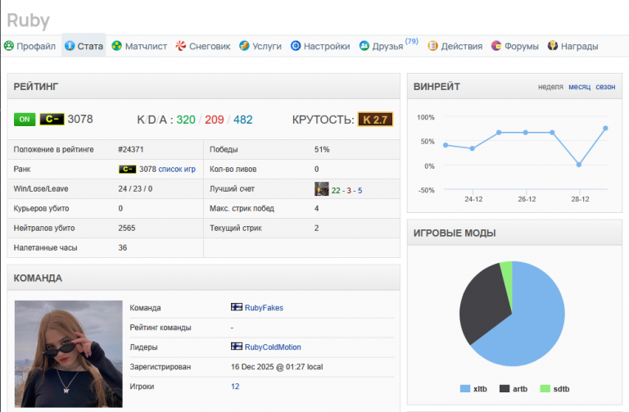Click the hero icon in Лучший счет row
629x412 pixels.
(321, 189)
